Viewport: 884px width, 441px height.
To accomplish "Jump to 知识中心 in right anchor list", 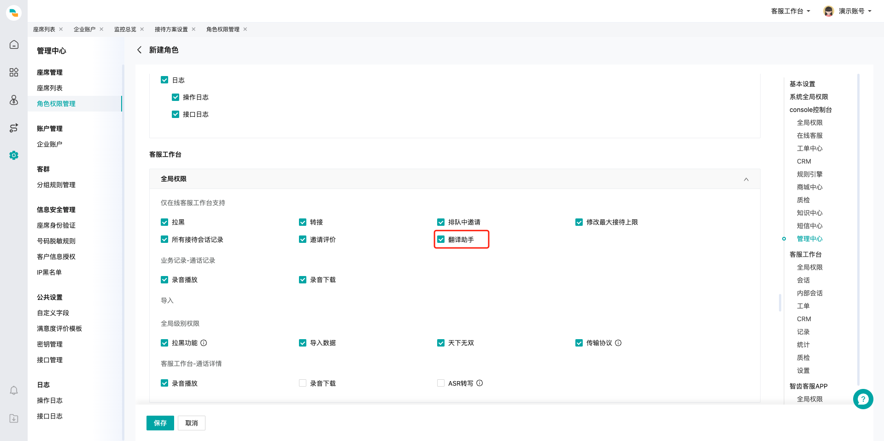I will coord(809,213).
